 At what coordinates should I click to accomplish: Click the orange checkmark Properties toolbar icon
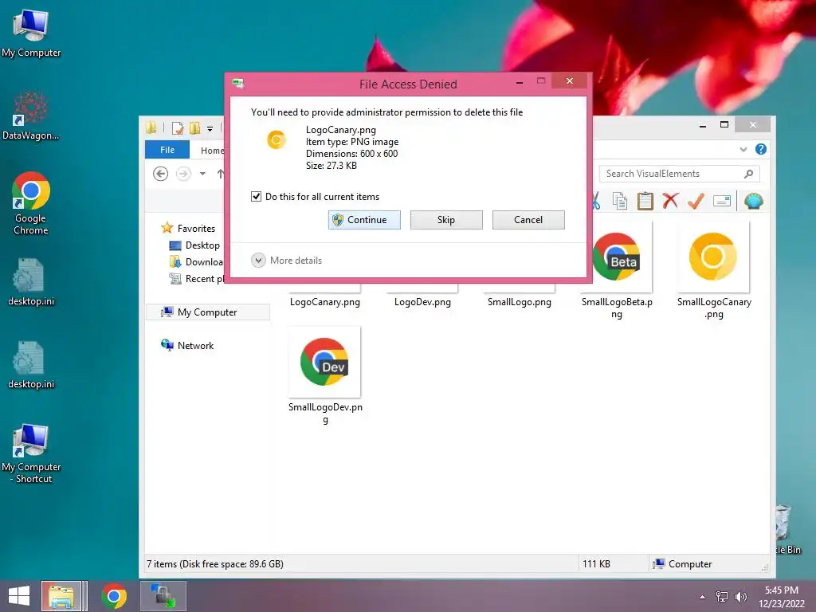pyautogui.click(x=696, y=200)
